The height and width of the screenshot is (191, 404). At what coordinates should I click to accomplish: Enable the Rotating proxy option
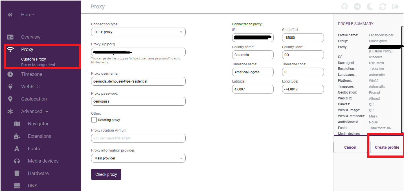(x=94, y=119)
